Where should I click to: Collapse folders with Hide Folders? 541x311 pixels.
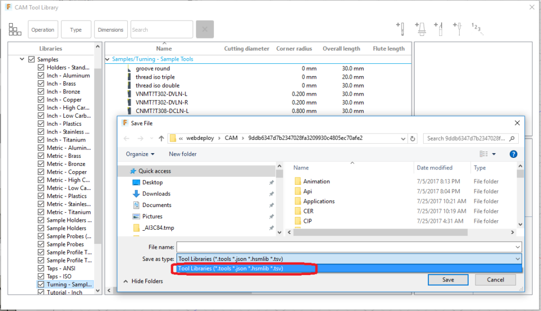143,281
